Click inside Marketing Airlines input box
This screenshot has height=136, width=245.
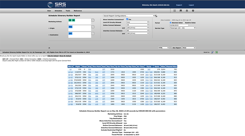80,21
